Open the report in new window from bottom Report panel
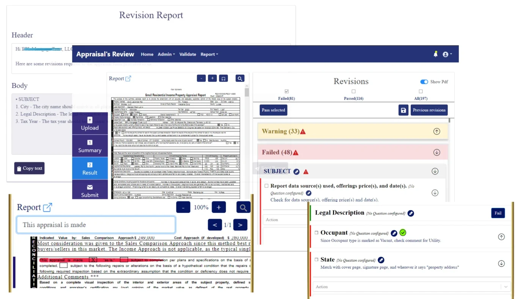Image resolution: width=531 pixels, height=299 pixels. (x=47, y=208)
